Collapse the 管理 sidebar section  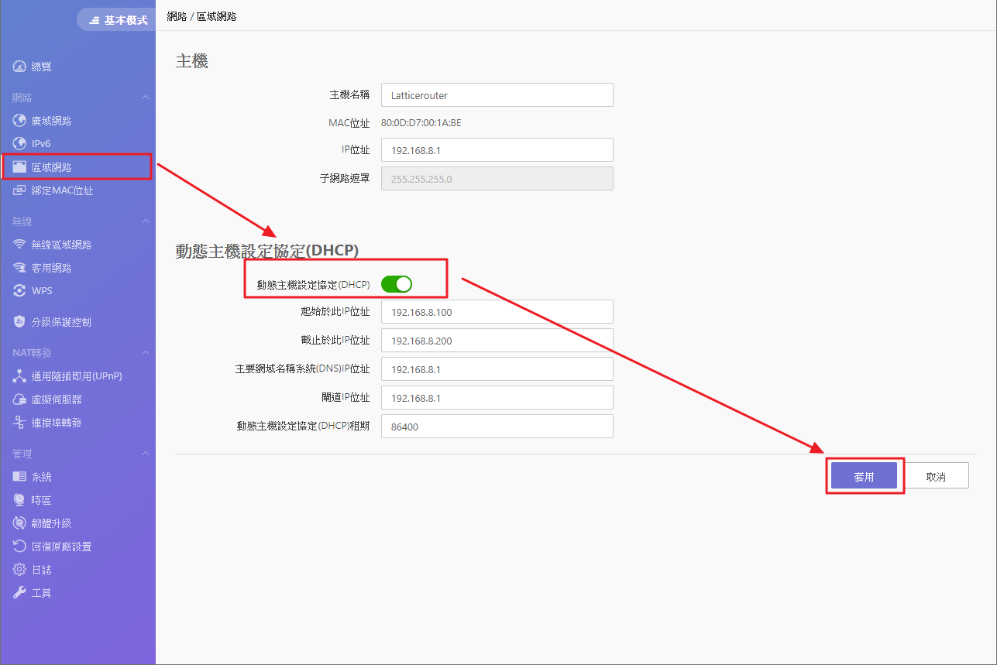[145, 454]
